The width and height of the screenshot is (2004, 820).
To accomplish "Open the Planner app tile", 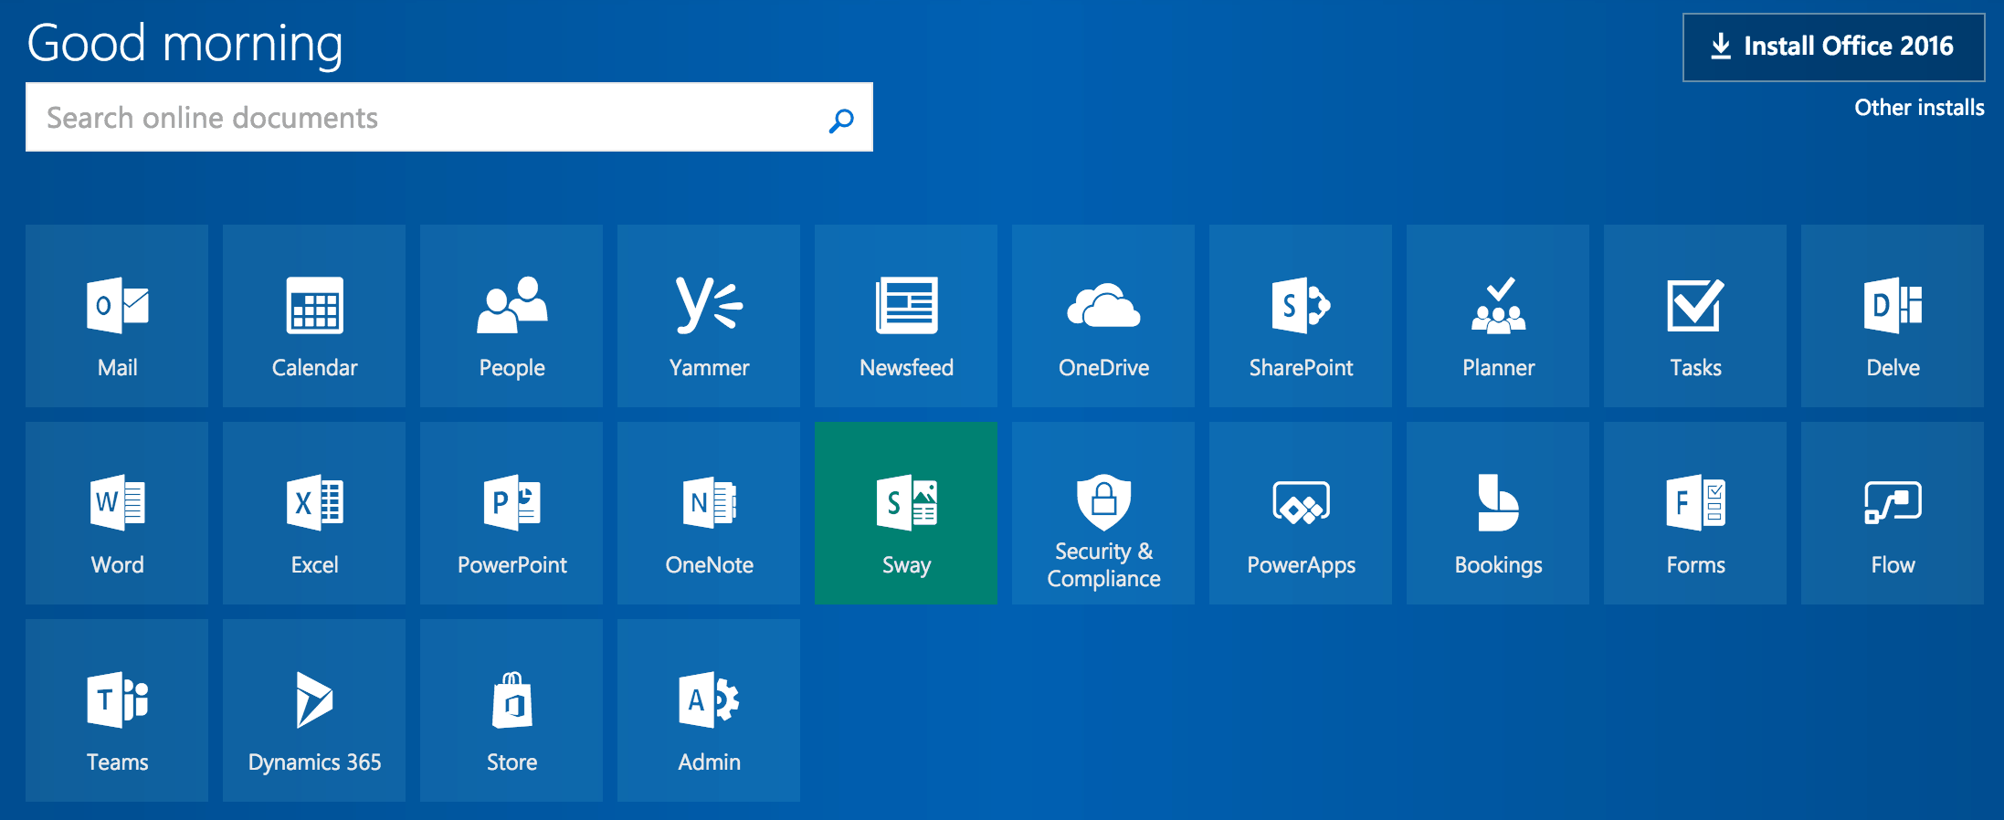I will pyautogui.click(x=1498, y=316).
